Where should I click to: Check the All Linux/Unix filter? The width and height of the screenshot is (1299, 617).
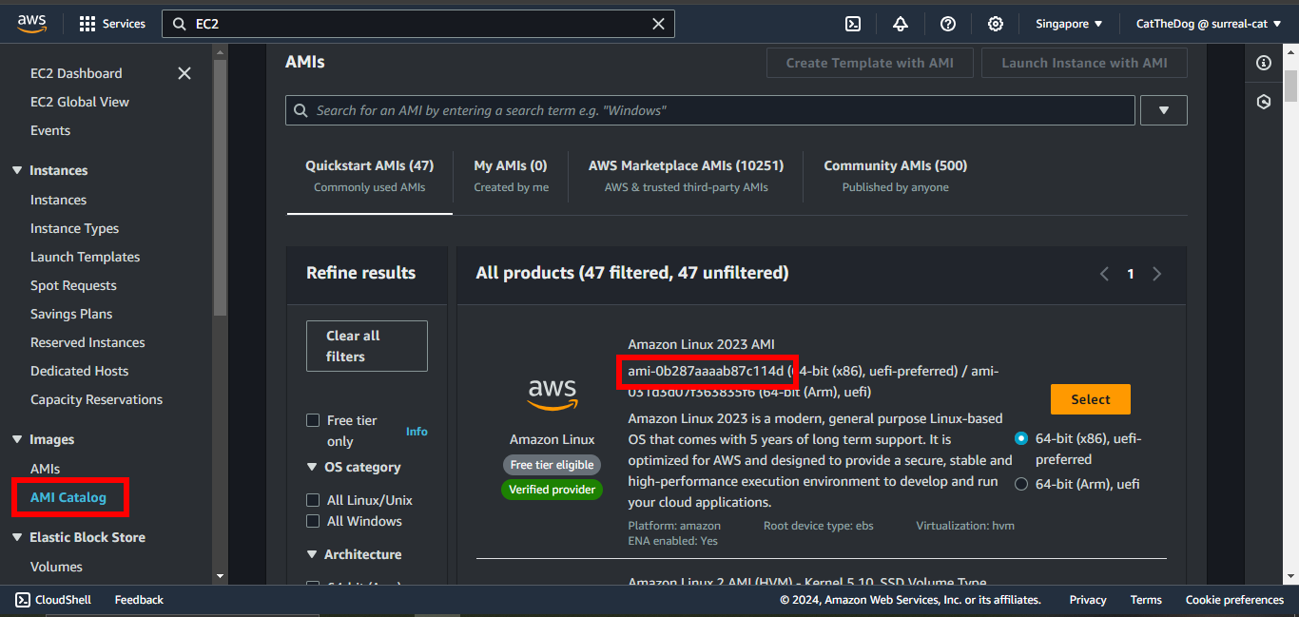(313, 500)
